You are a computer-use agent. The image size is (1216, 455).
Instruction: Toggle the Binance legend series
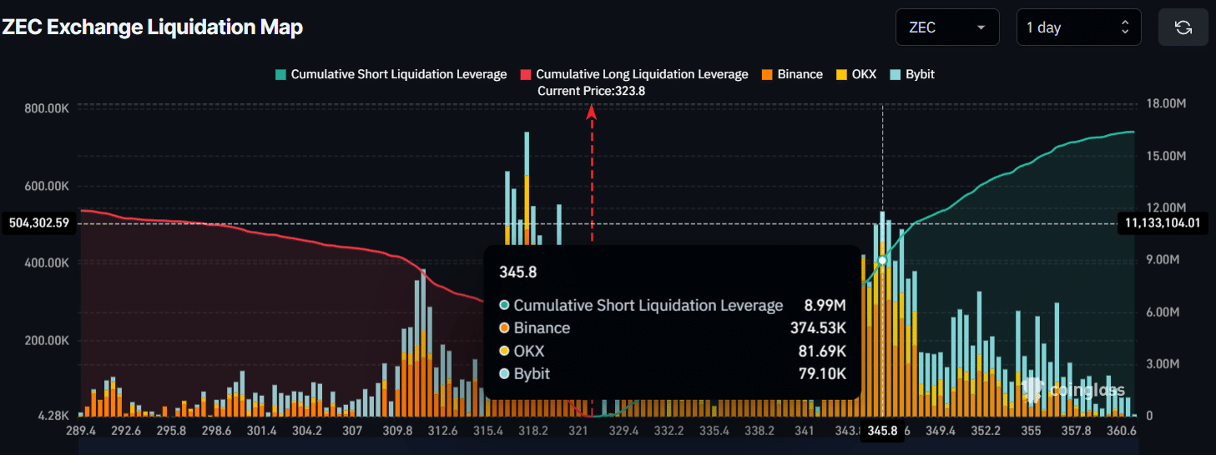[x=800, y=74]
